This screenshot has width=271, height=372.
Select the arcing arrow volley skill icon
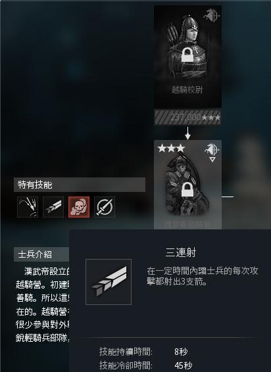tap(28, 207)
